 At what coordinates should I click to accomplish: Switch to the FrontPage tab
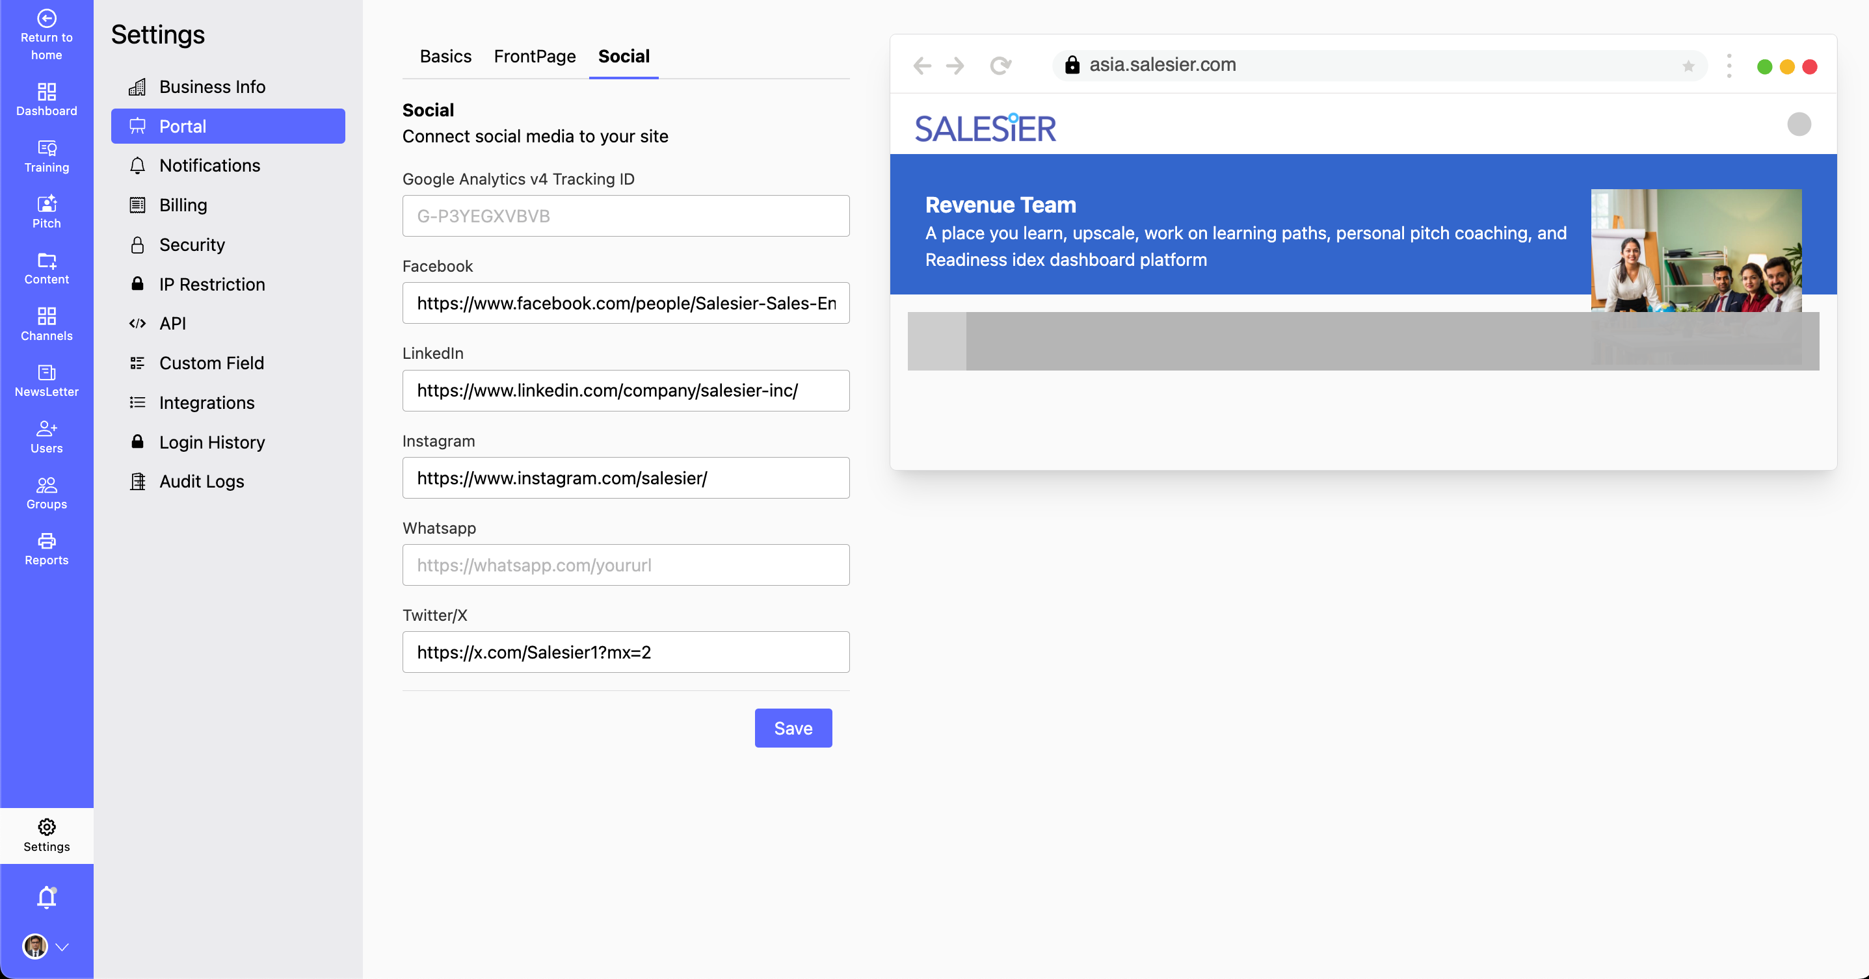pos(534,57)
